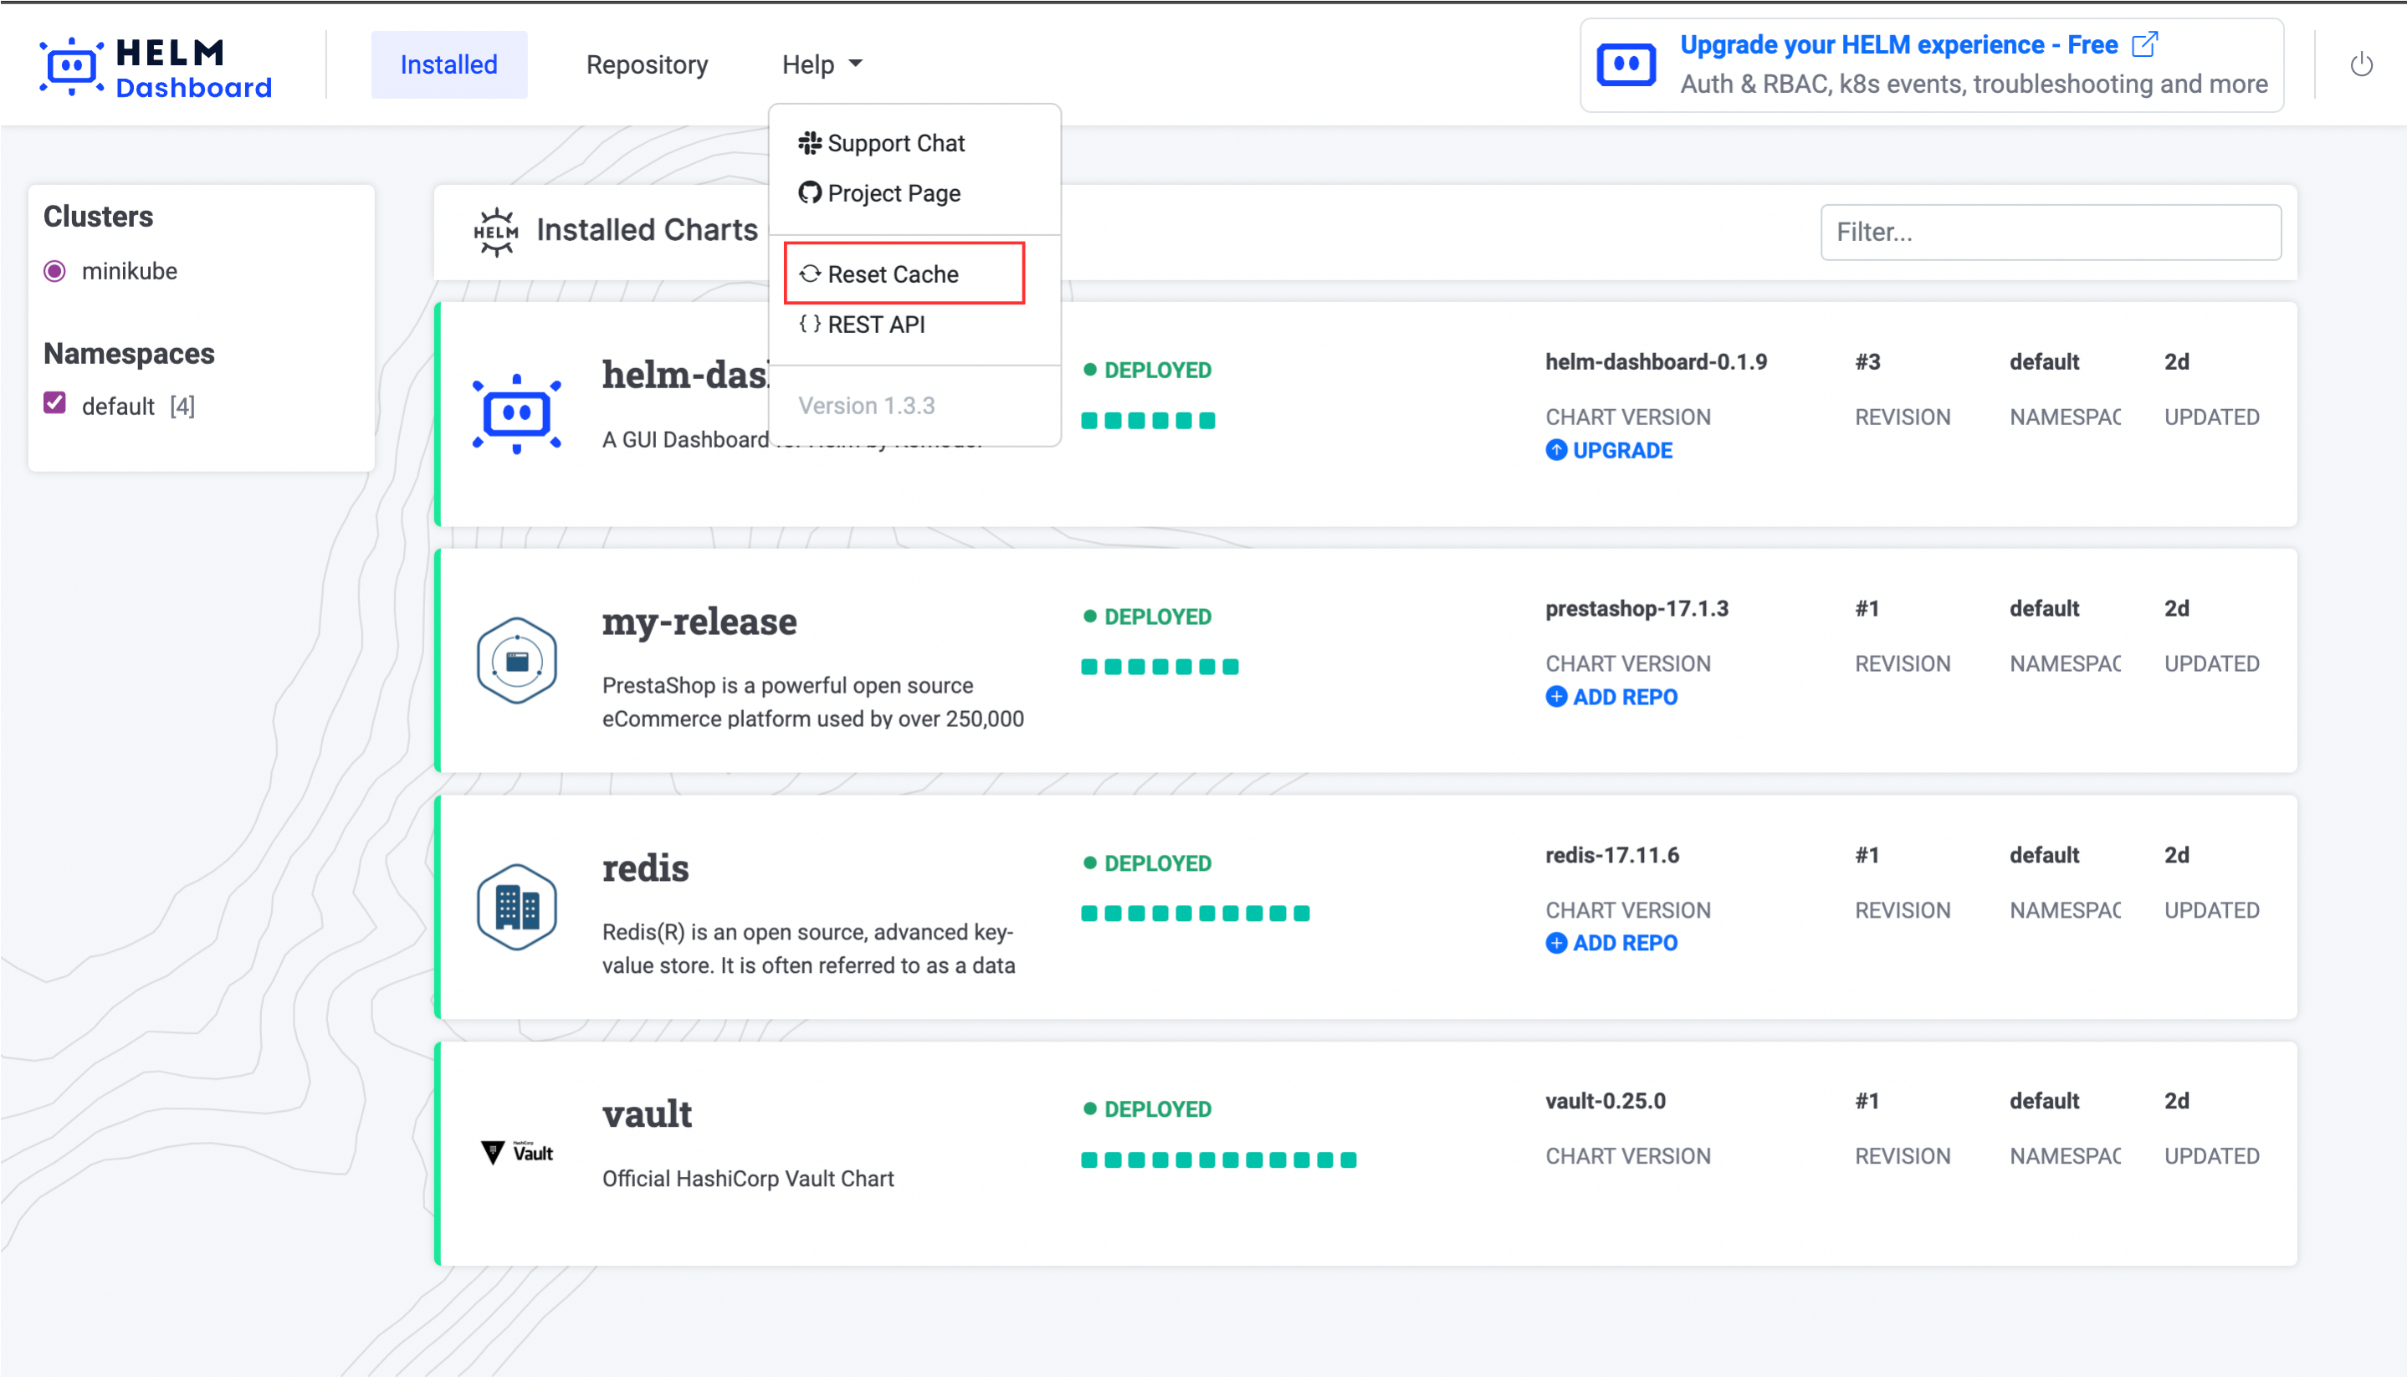Click the Vault logo icon
The width and height of the screenshot is (2407, 1377).
point(516,1152)
